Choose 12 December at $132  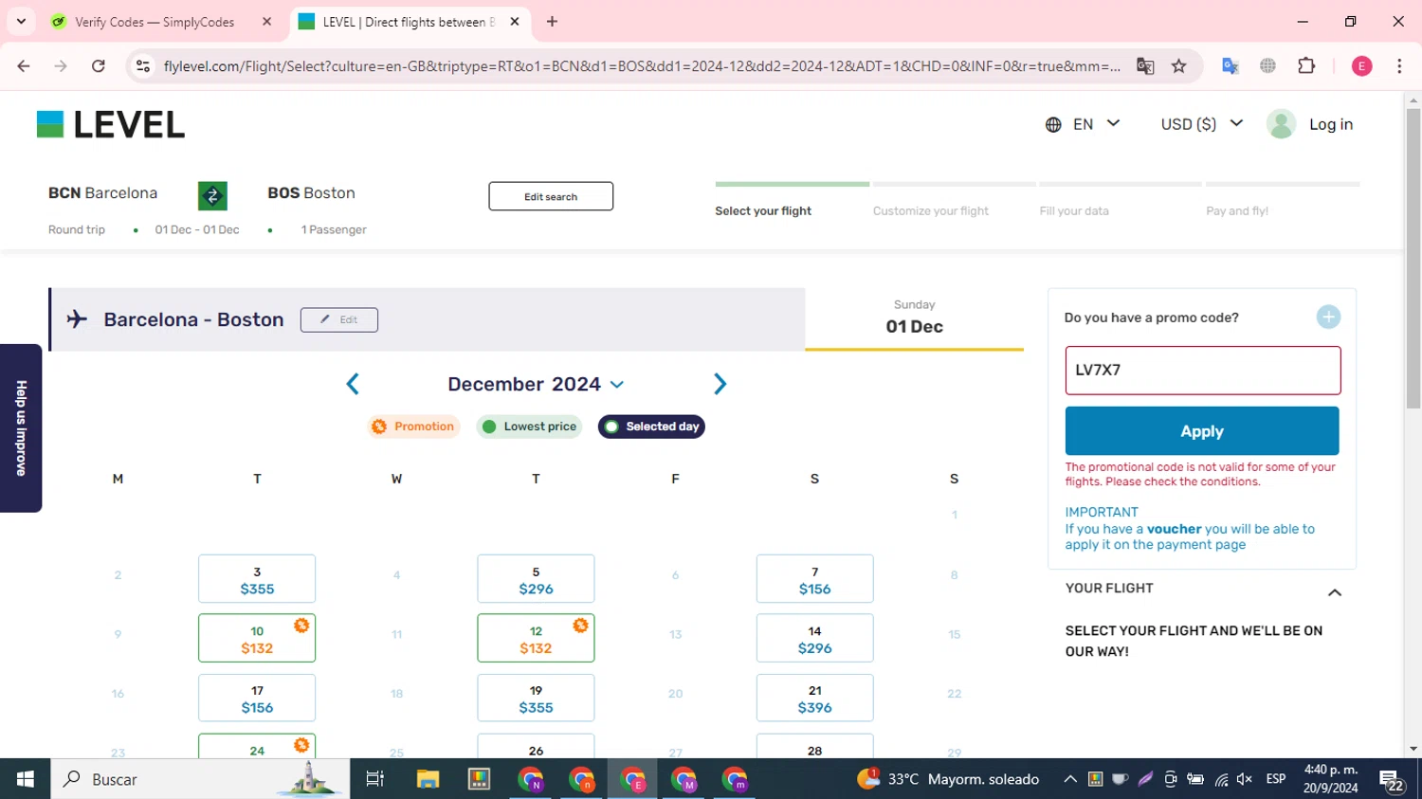pyautogui.click(x=536, y=638)
